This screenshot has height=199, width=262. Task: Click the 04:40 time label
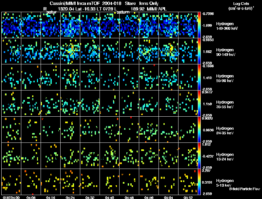point(109,198)
